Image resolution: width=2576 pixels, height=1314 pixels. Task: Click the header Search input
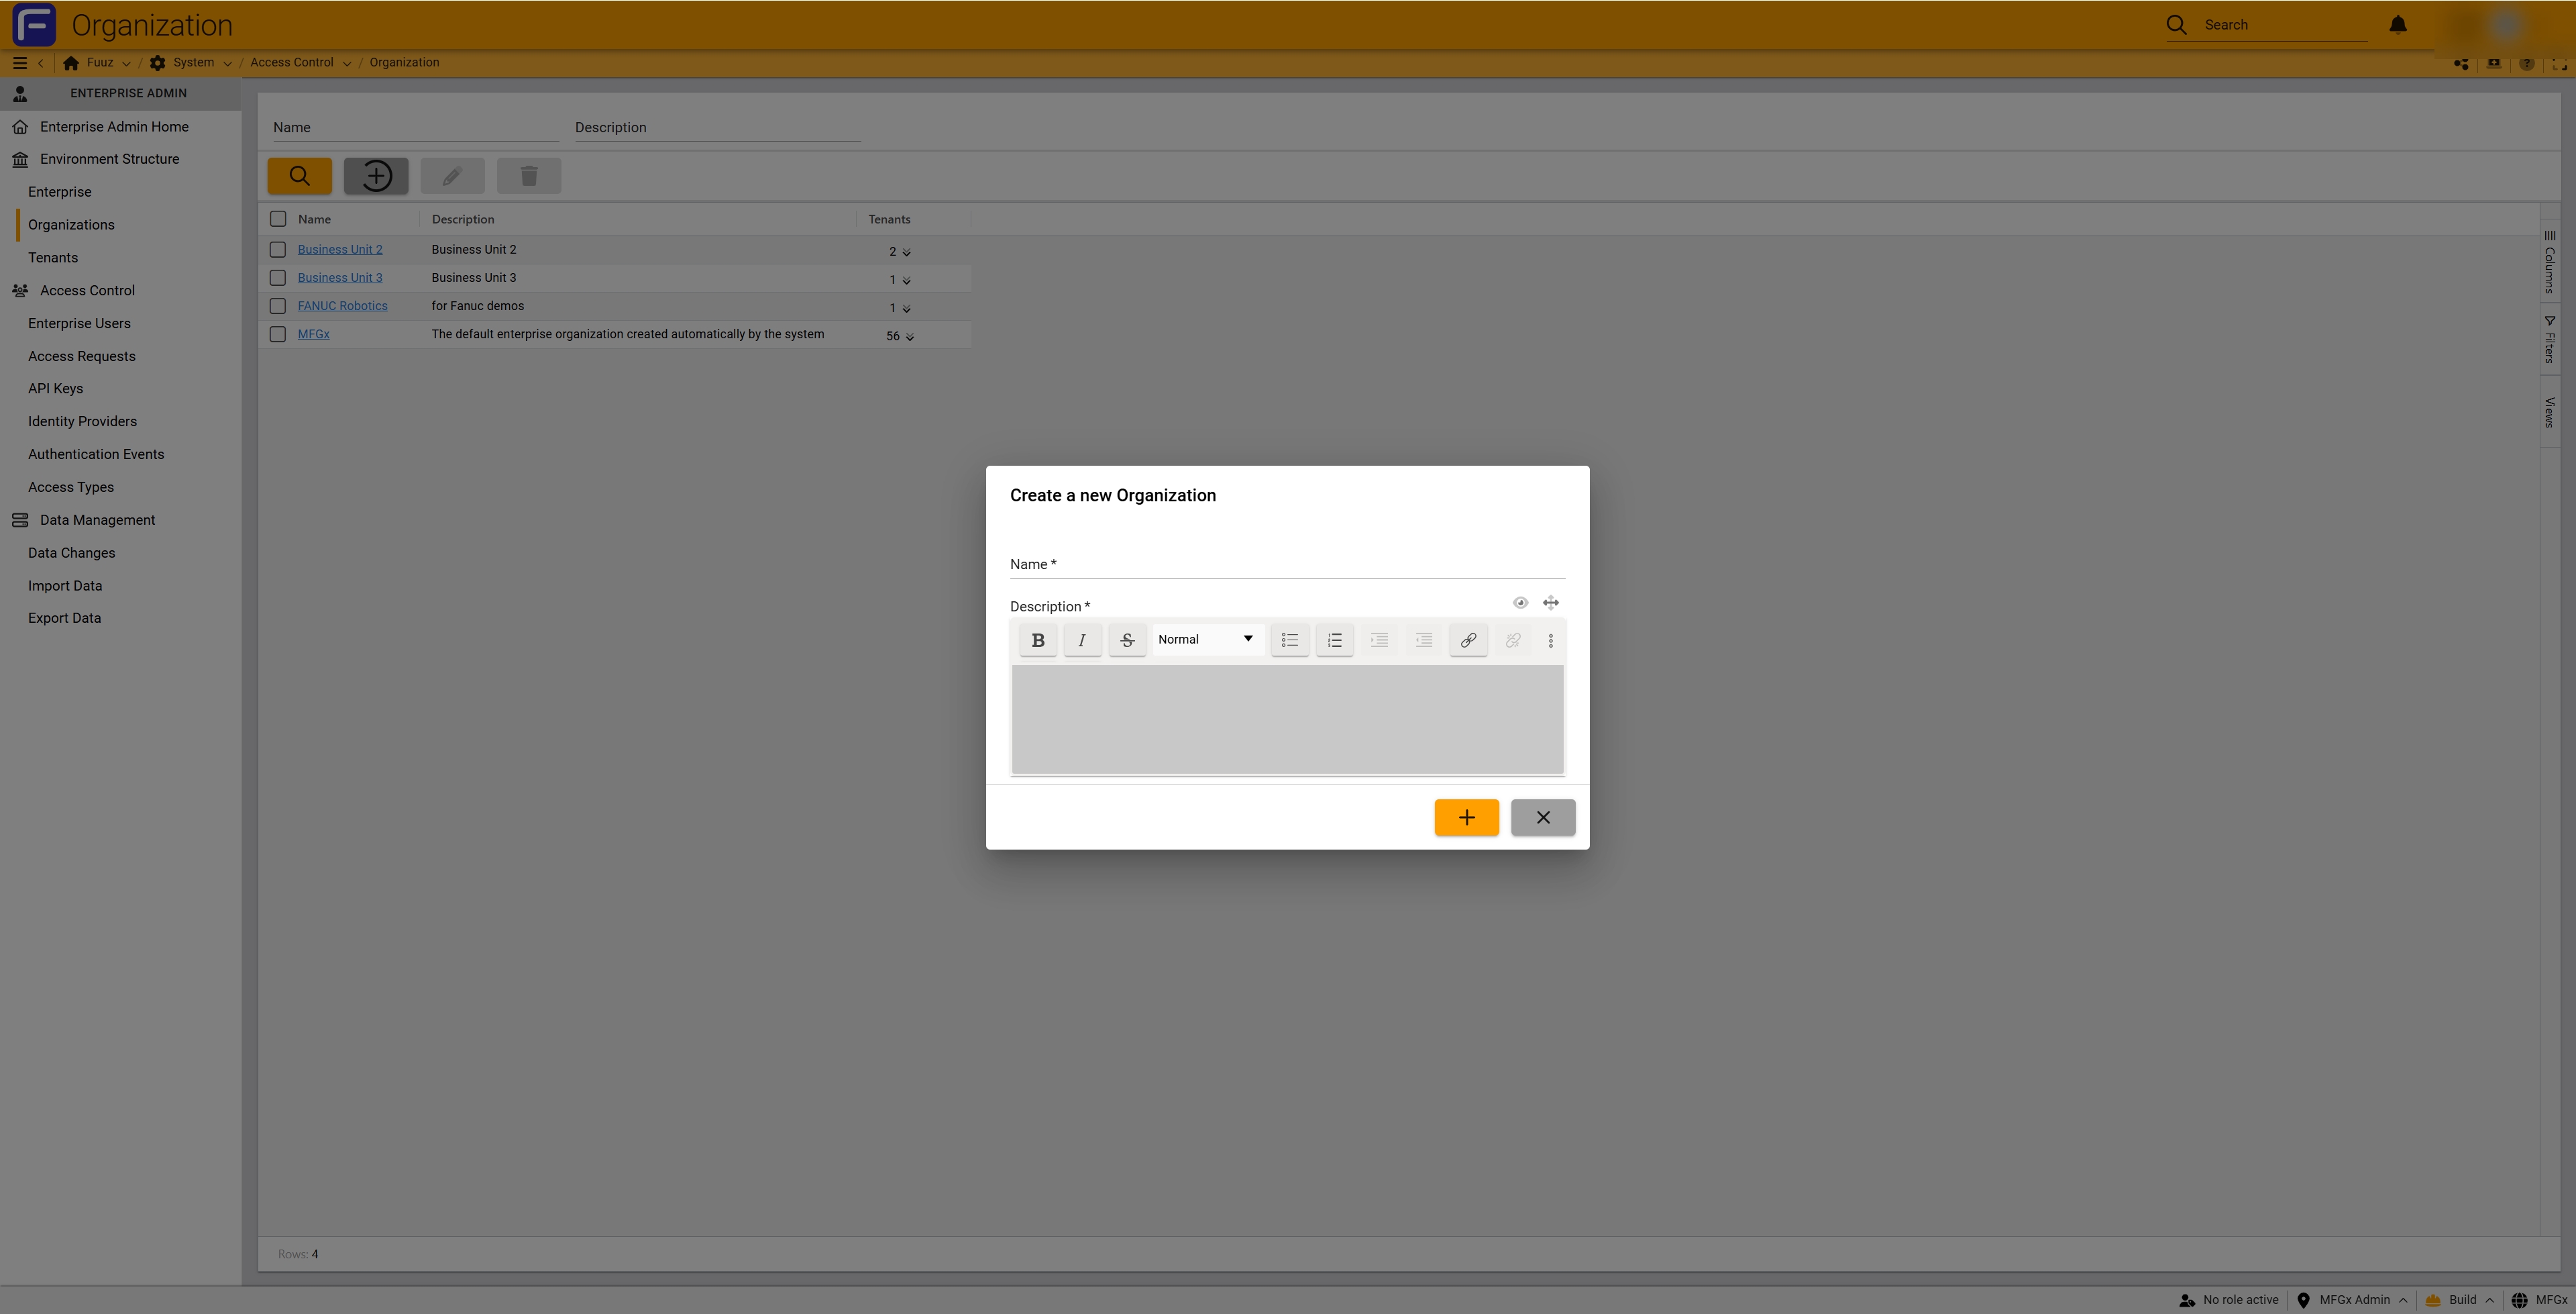pos(2285,25)
